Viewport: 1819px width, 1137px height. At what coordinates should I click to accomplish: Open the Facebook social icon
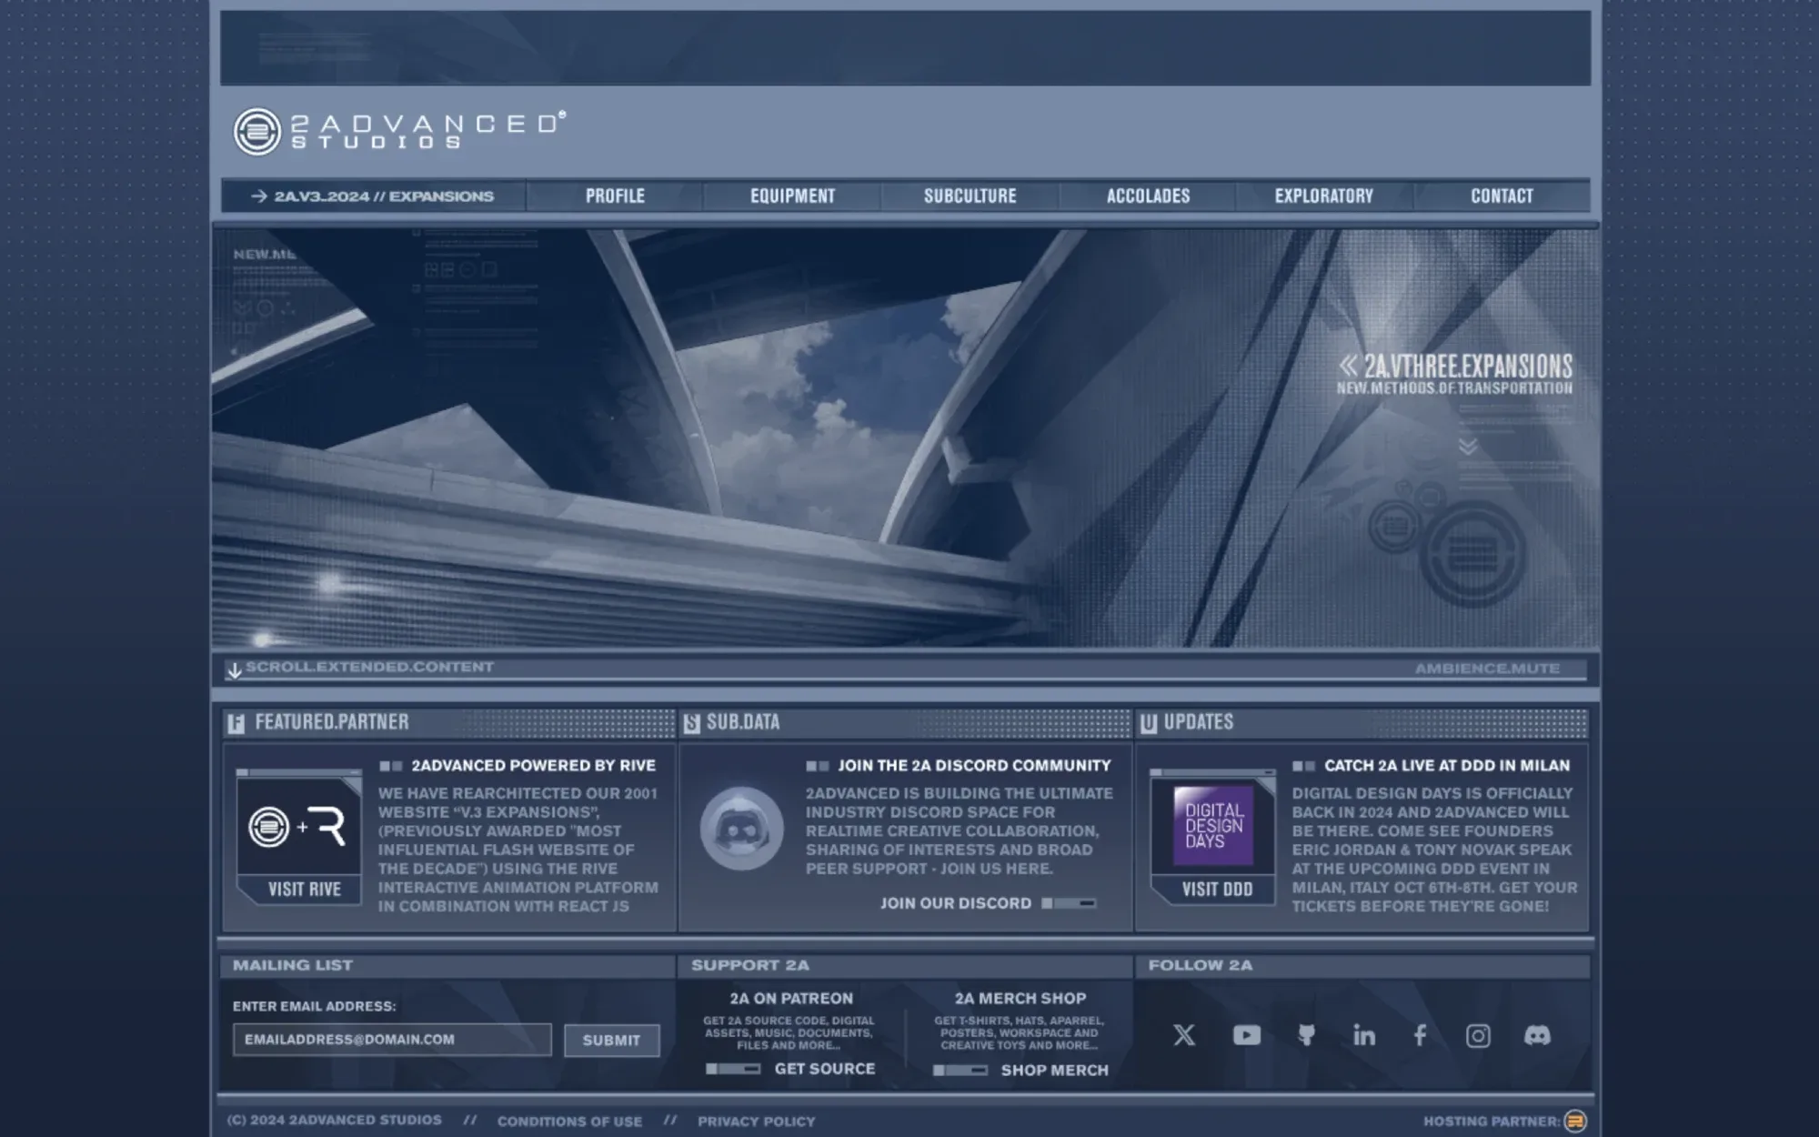click(1420, 1035)
